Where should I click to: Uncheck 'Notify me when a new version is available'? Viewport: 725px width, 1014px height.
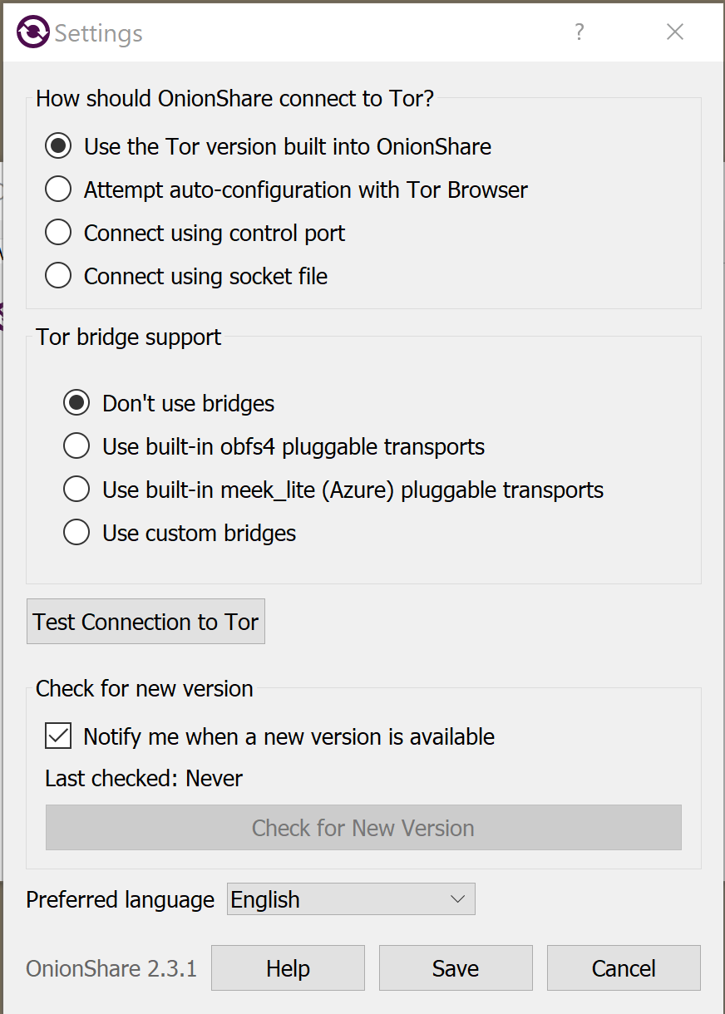point(57,736)
